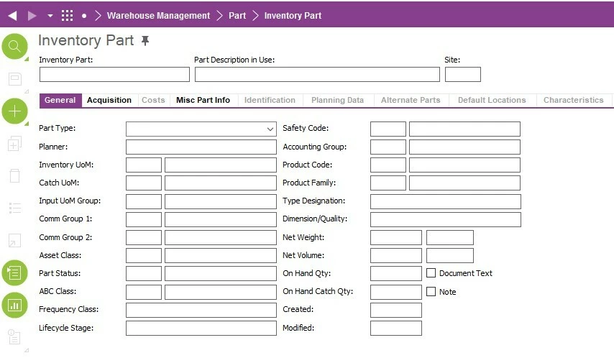Viewport: 614px width, 358px height.
Task: Open the Misc Part Info tab
Action: [x=203, y=100]
